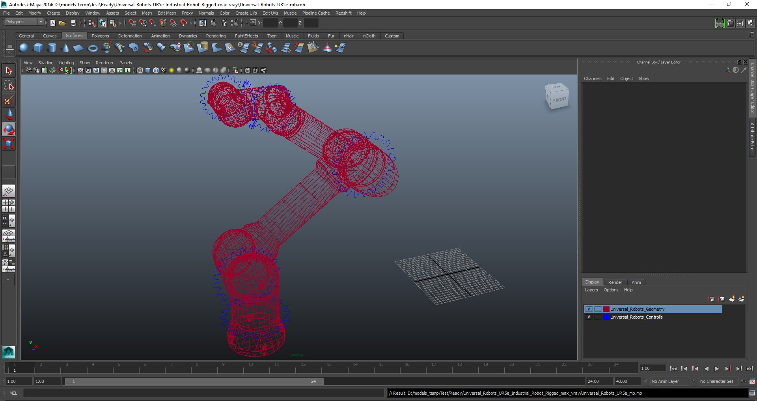Toggle visibility of Universal_Robots_Geometry layer
Screen dimensions: 757x401
pos(589,309)
